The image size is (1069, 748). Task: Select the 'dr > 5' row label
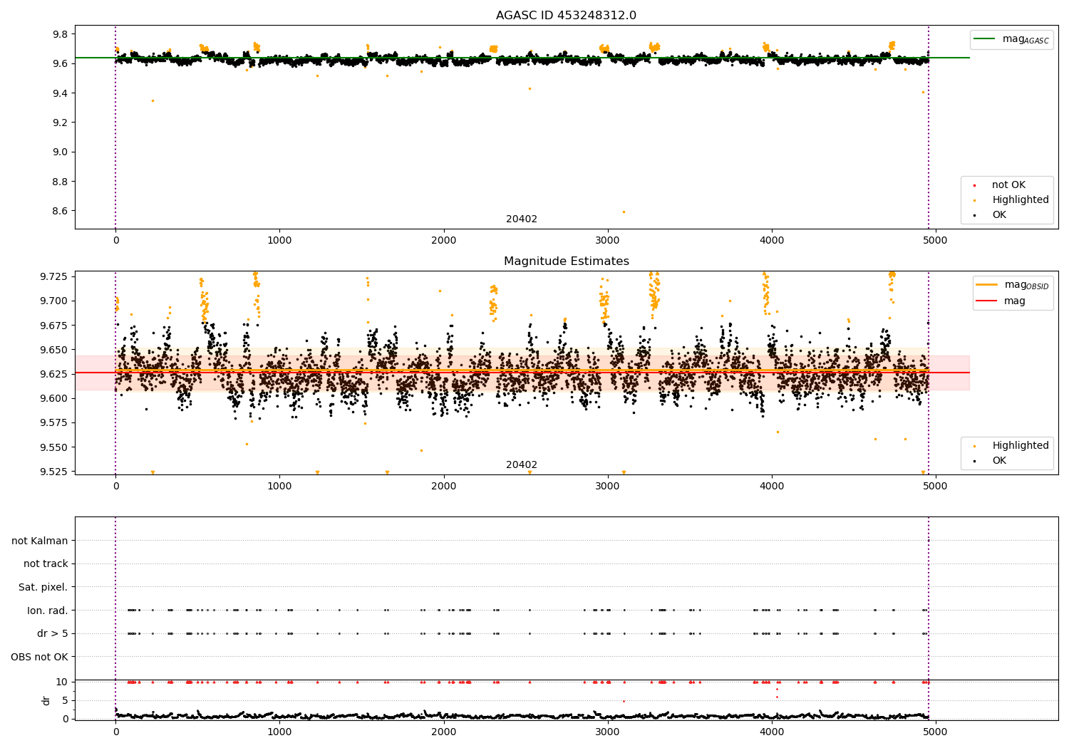tap(52, 633)
